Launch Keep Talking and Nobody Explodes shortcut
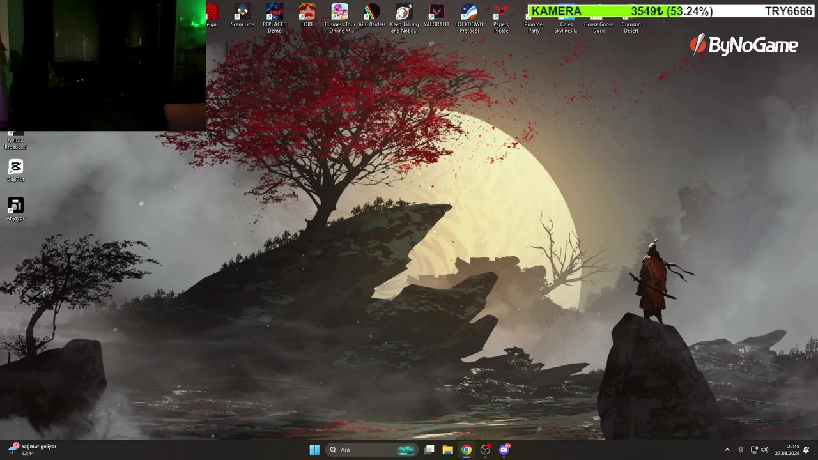The image size is (818, 460). (405, 19)
